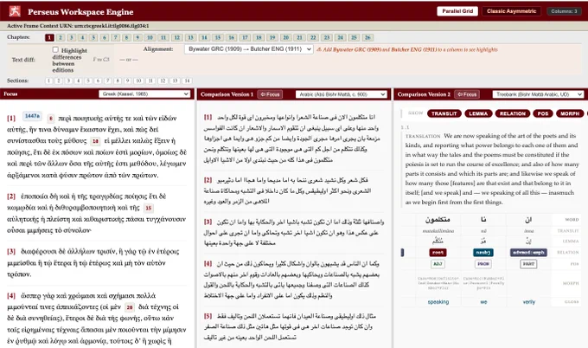Viewport: 588px width, 348px height.
Task: Click Bekker page marker 1447a
Action: coord(32,116)
